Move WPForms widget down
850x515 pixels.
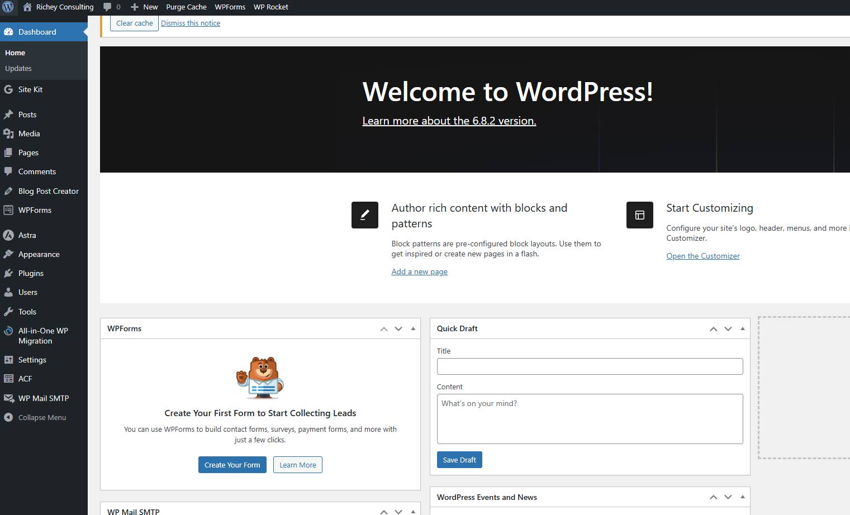coord(398,329)
